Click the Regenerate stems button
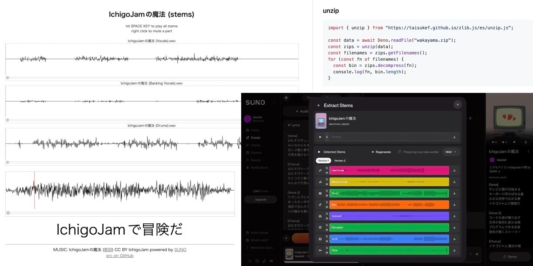 click(x=381, y=152)
